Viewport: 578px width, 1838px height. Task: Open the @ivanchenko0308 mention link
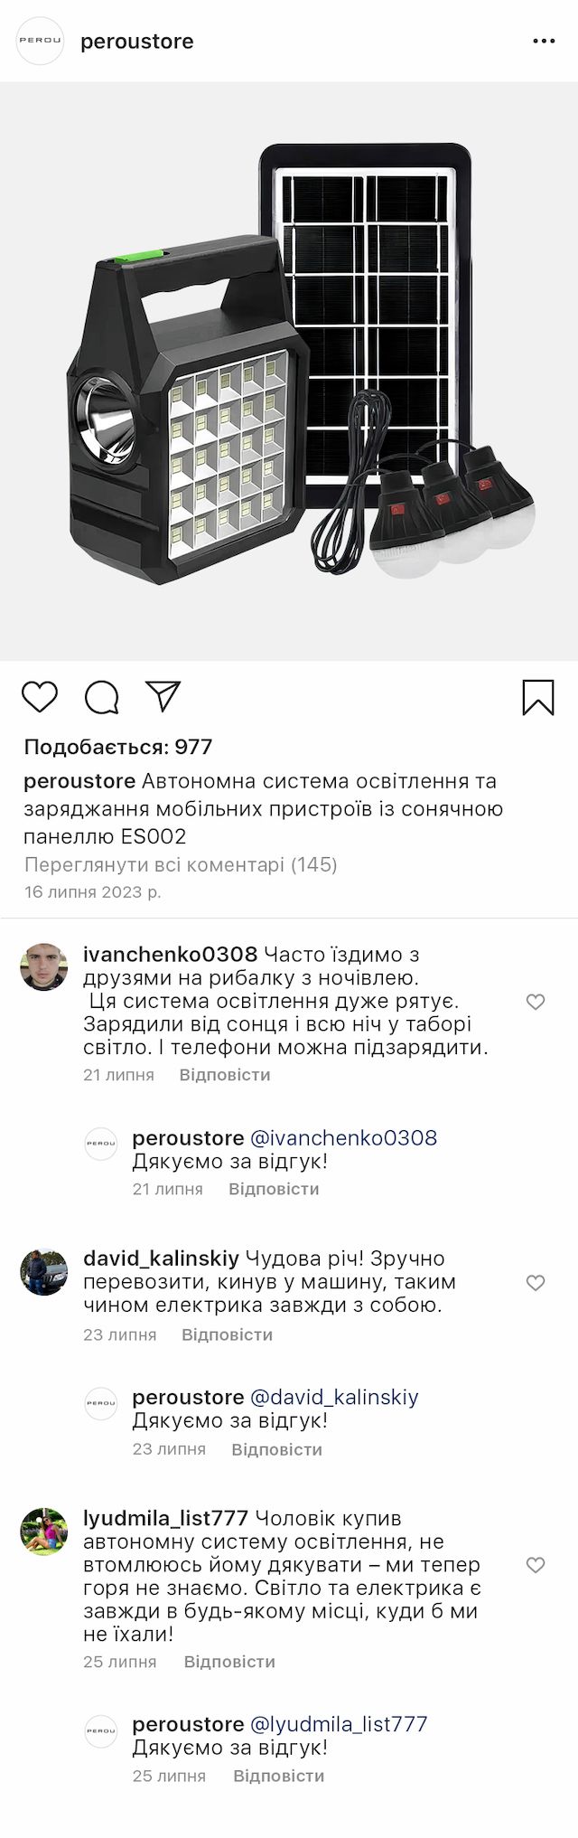pos(343,1138)
